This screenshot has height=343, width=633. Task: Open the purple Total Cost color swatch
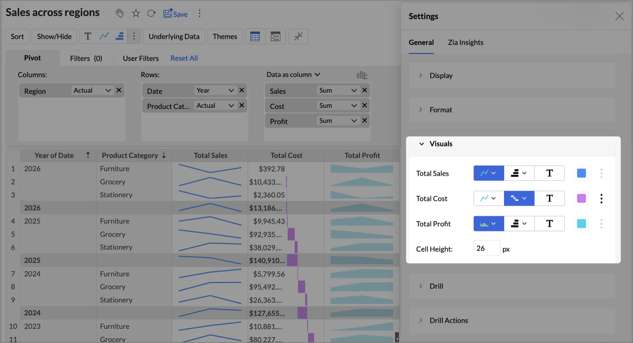[x=581, y=198]
